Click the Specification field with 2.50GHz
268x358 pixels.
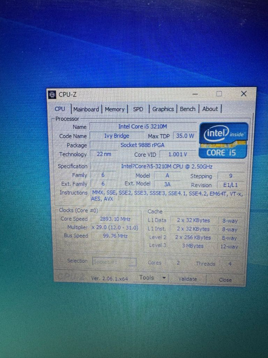click(x=167, y=166)
